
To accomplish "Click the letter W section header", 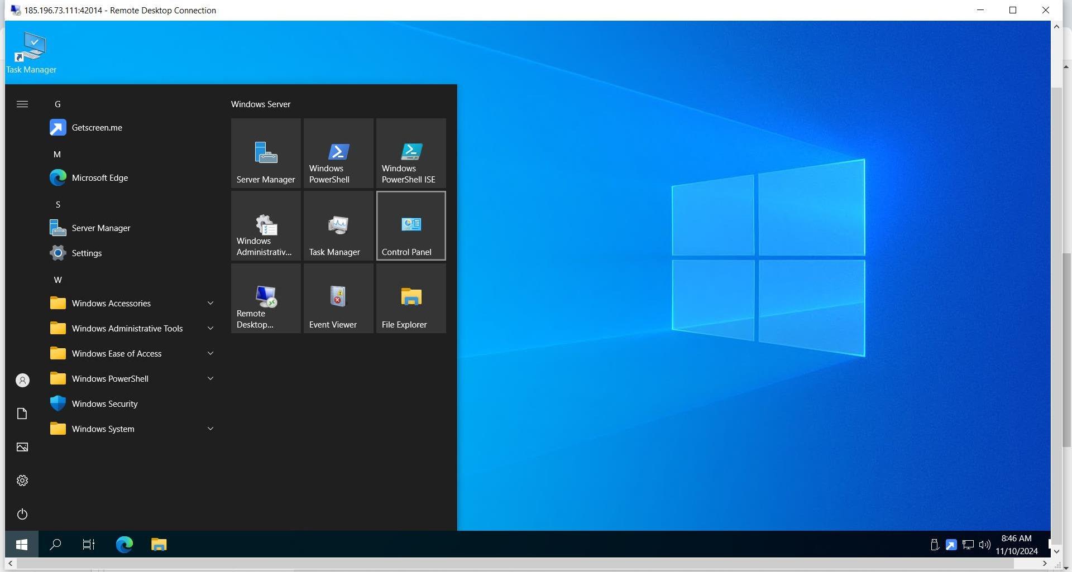I will 58,280.
